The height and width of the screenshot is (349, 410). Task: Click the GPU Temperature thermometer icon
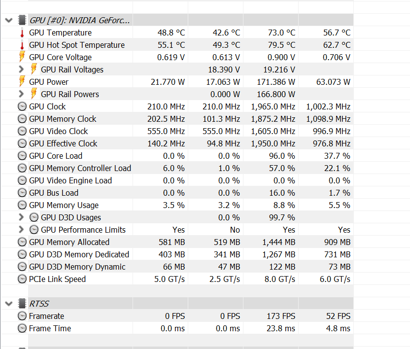(22, 33)
